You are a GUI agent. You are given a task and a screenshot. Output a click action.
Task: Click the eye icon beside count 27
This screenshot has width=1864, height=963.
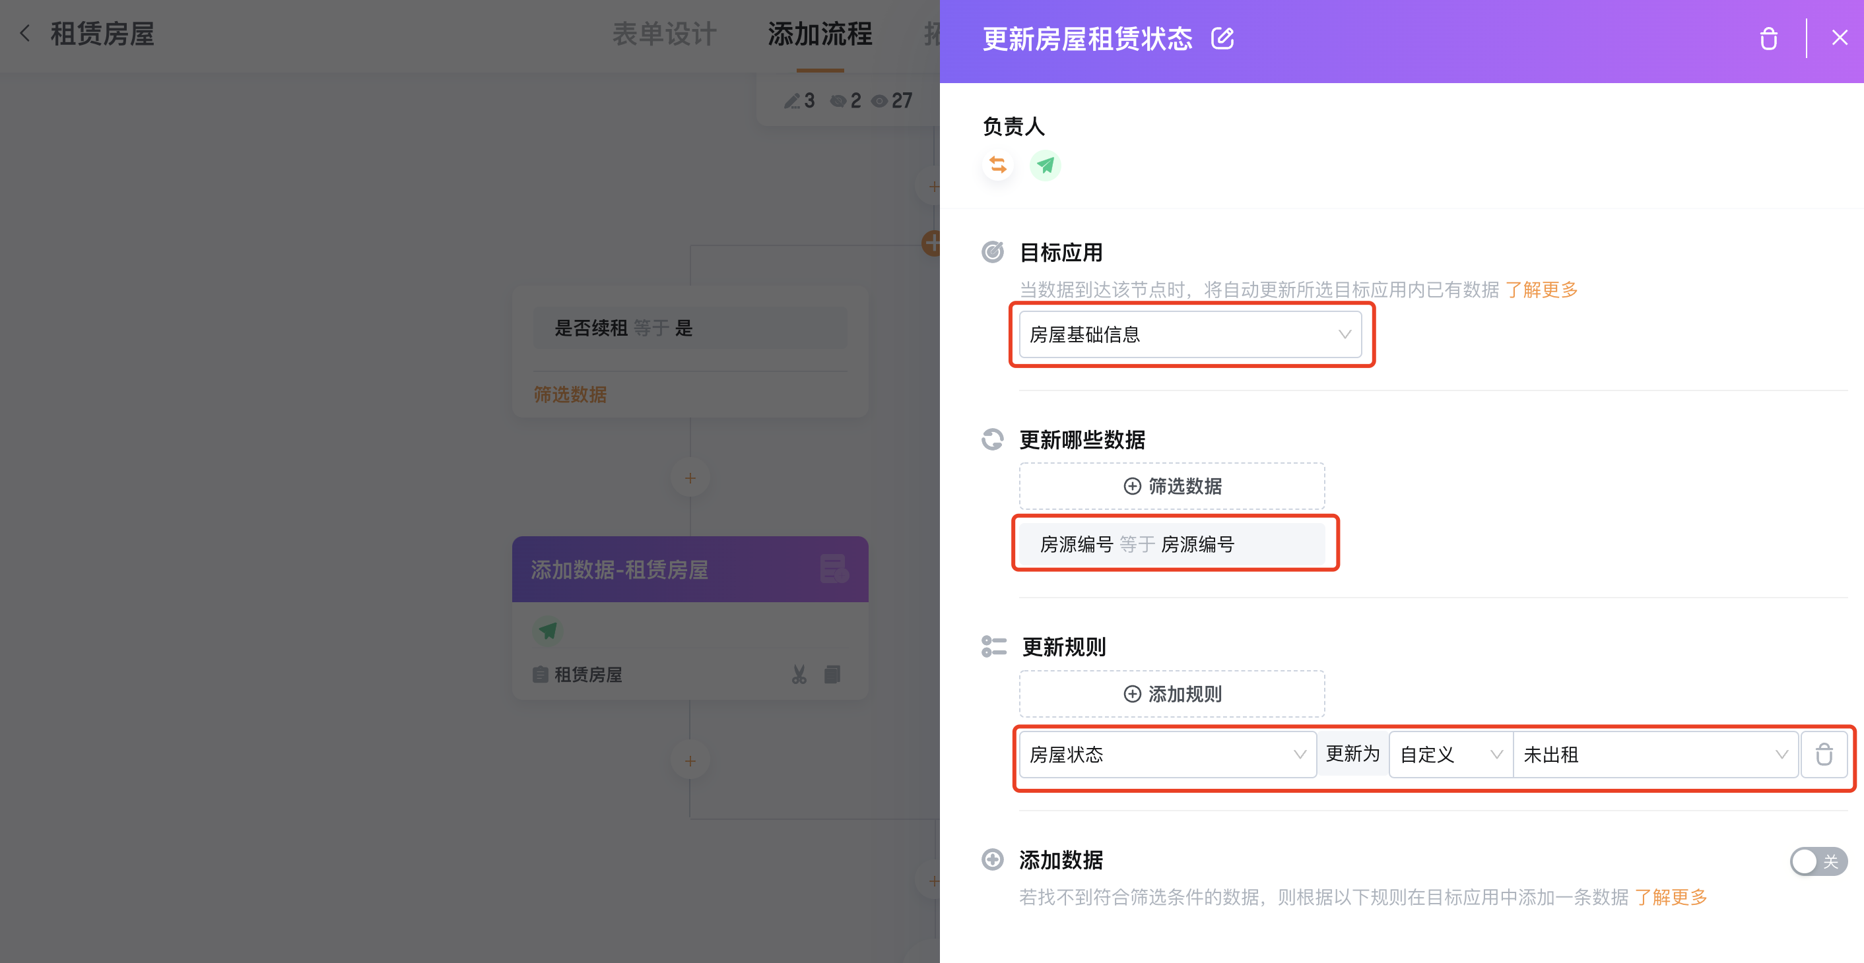879,101
